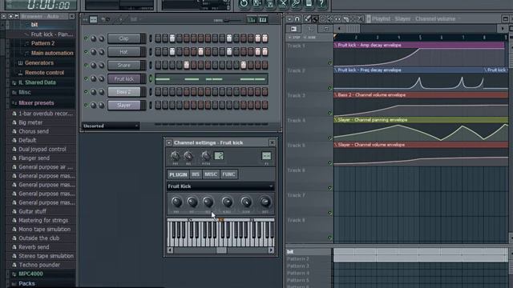
Task: Click the Big meter preset icon
Action: (14, 122)
